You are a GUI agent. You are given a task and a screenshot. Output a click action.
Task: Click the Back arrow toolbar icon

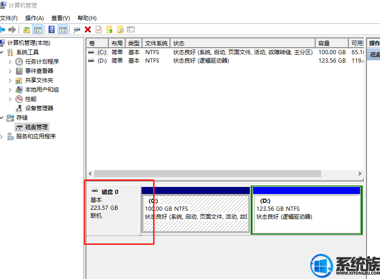[x=2, y=30]
